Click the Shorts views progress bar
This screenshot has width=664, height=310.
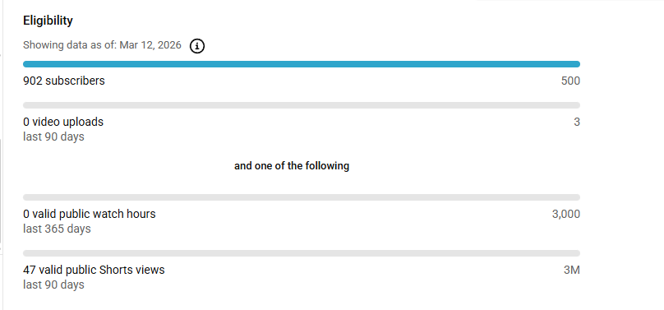click(x=302, y=253)
